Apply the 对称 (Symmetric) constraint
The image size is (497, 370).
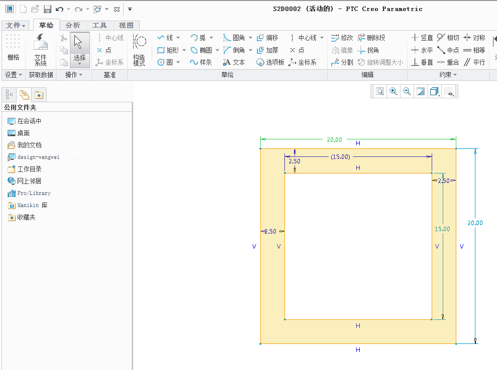click(x=474, y=38)
